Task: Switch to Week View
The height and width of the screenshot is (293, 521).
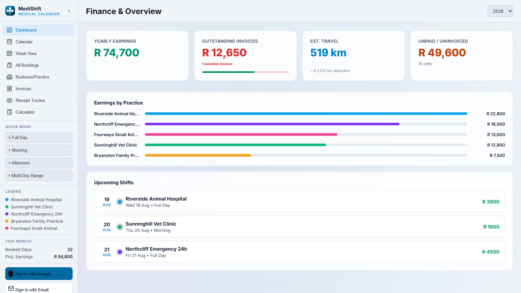Action: pos(39,53)
